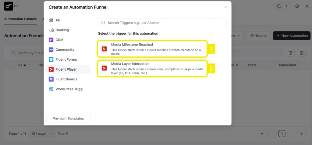
Task: Click the WordPress logo icon
Action: [x=51, y=89]
